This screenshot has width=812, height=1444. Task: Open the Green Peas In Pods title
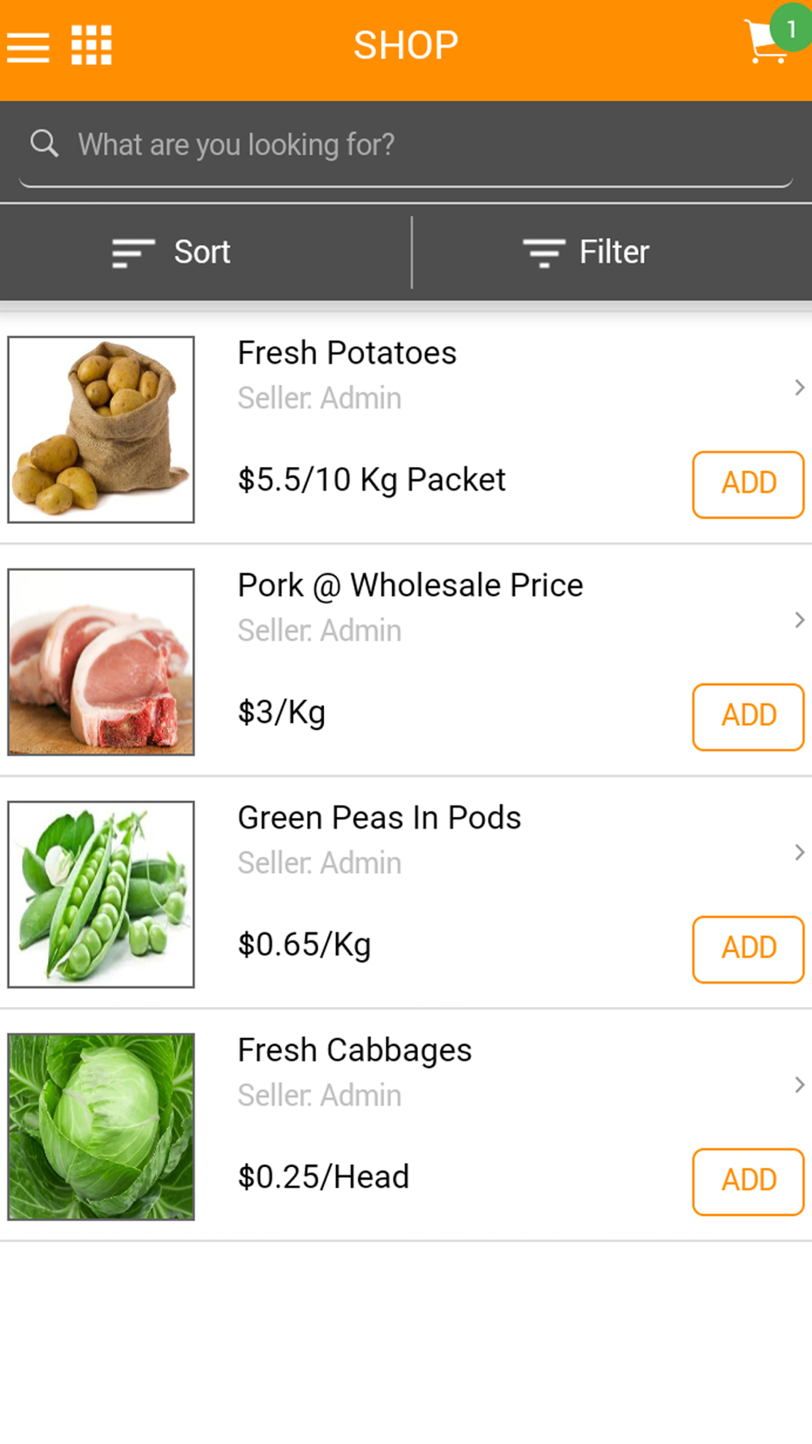point(379,818)
